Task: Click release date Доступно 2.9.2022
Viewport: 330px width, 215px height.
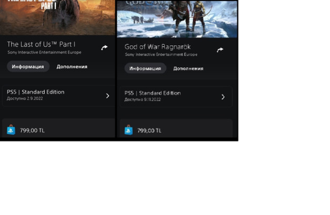Action: [25, 99]
